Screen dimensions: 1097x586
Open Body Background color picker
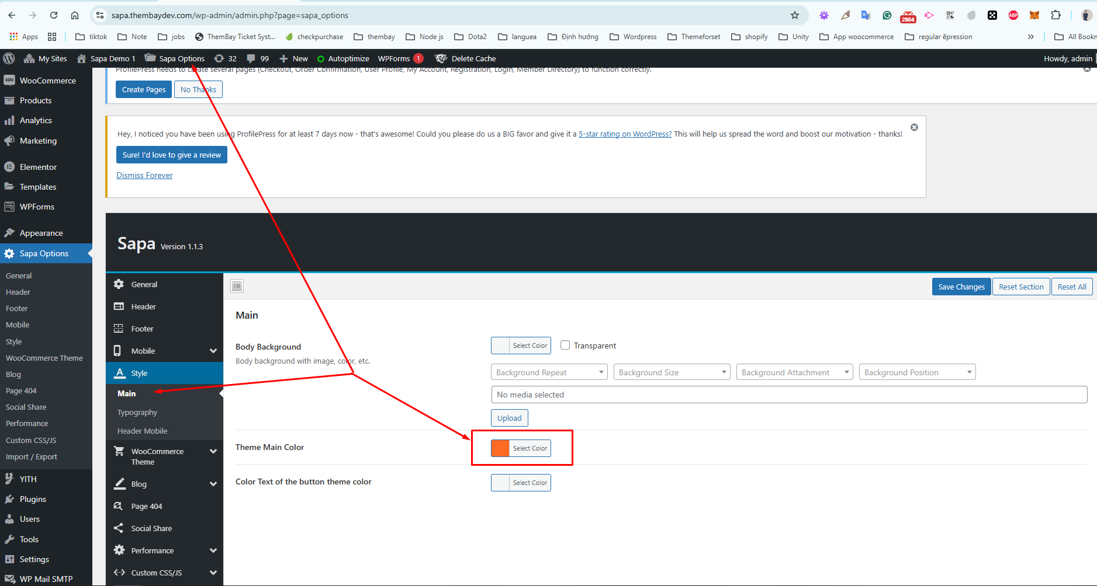point(521,346)
